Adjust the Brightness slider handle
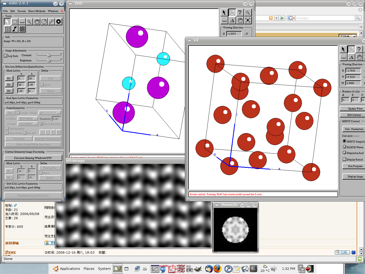The image size is (365, 274). (x=49, y=61)
